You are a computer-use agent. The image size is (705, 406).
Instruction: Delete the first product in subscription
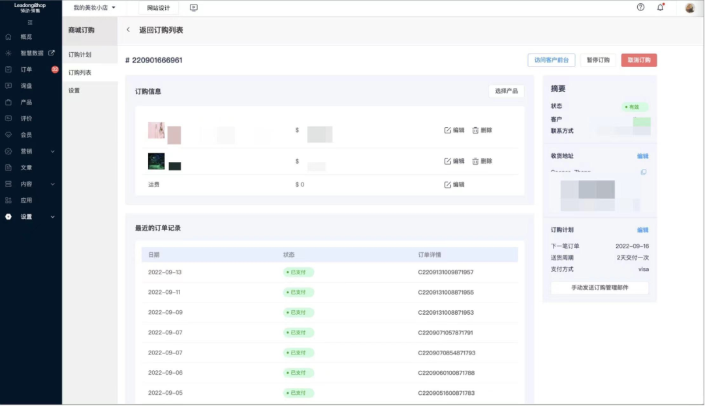pyautogui.click(x=482, y=130)
